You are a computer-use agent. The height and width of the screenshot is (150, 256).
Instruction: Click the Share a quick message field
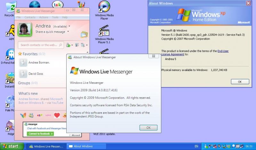pos(50,32)
